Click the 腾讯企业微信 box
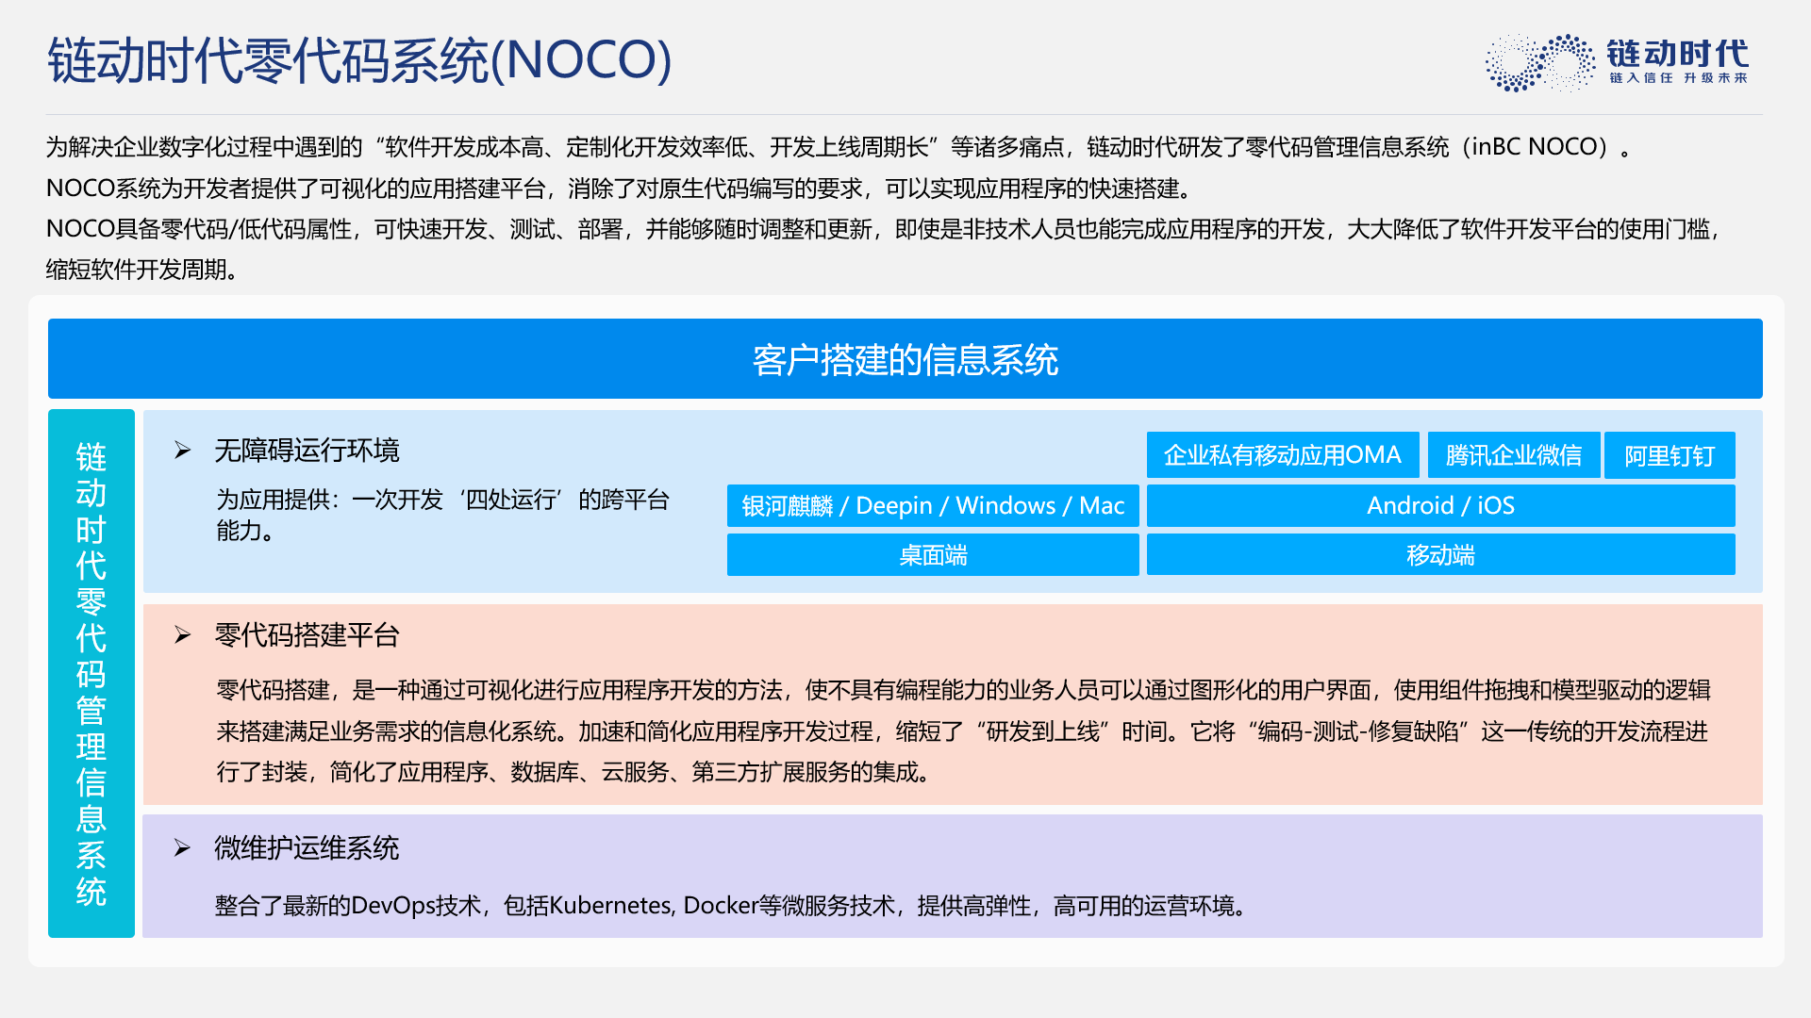 pos(1513,455)
